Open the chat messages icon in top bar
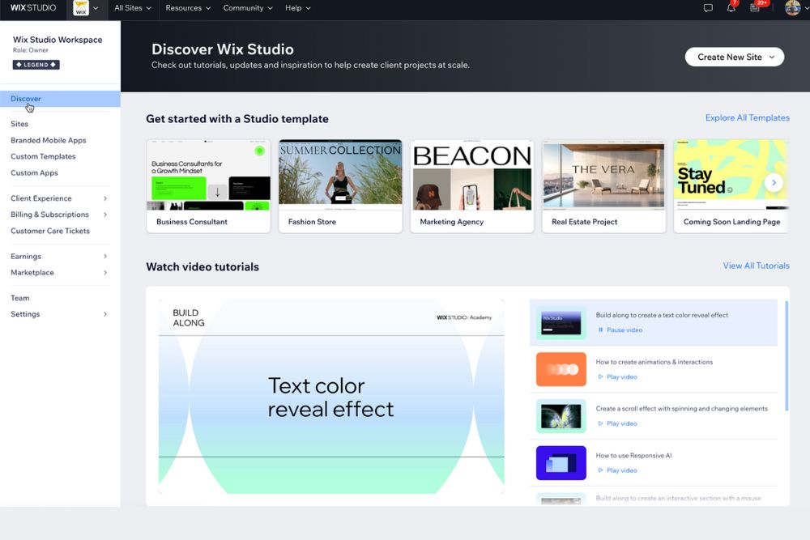The height and width of the screenshot is (540, 810). [708, 8]
